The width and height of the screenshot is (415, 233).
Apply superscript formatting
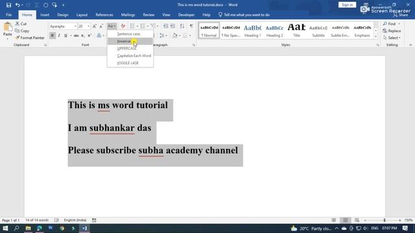click(x=89, y=36)
